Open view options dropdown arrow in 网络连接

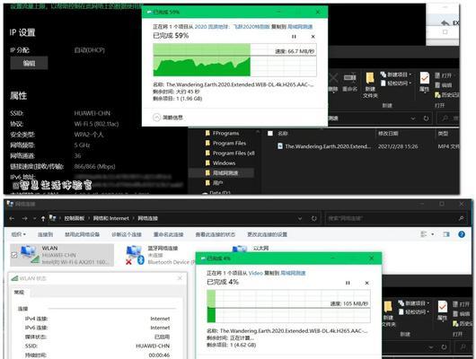pyautogui.click(x=433, y=234)
